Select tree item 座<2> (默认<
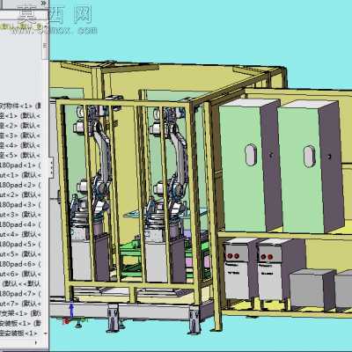The height and width of the screenshot is (352, 352). (x=20, y=126)
